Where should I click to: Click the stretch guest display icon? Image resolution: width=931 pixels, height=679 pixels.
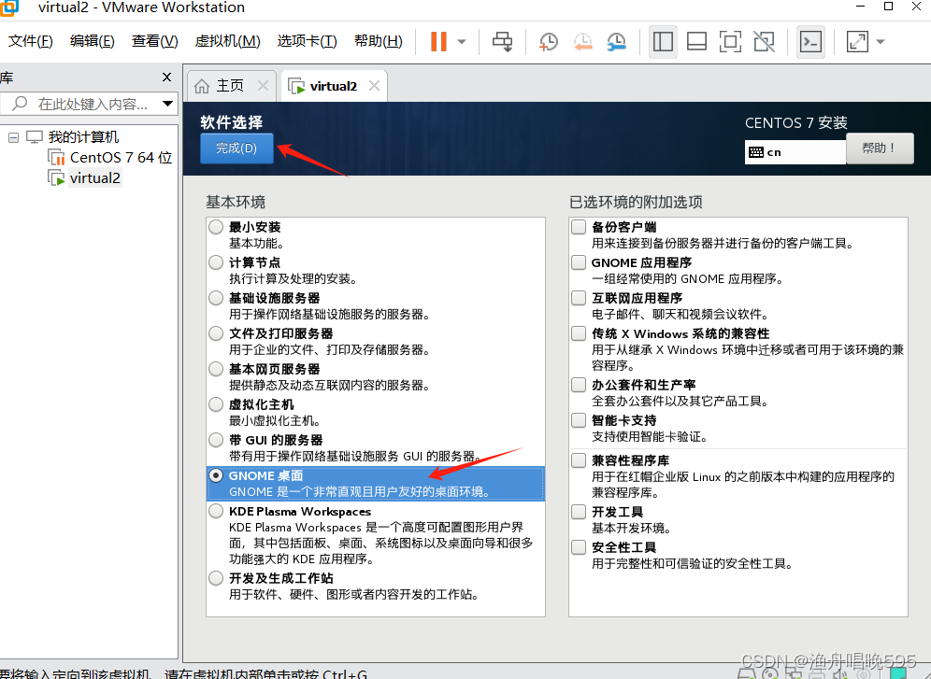click(857, 41)
